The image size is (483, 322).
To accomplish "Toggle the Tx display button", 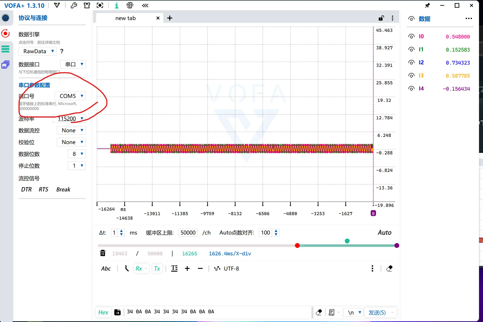I will 157,268.
